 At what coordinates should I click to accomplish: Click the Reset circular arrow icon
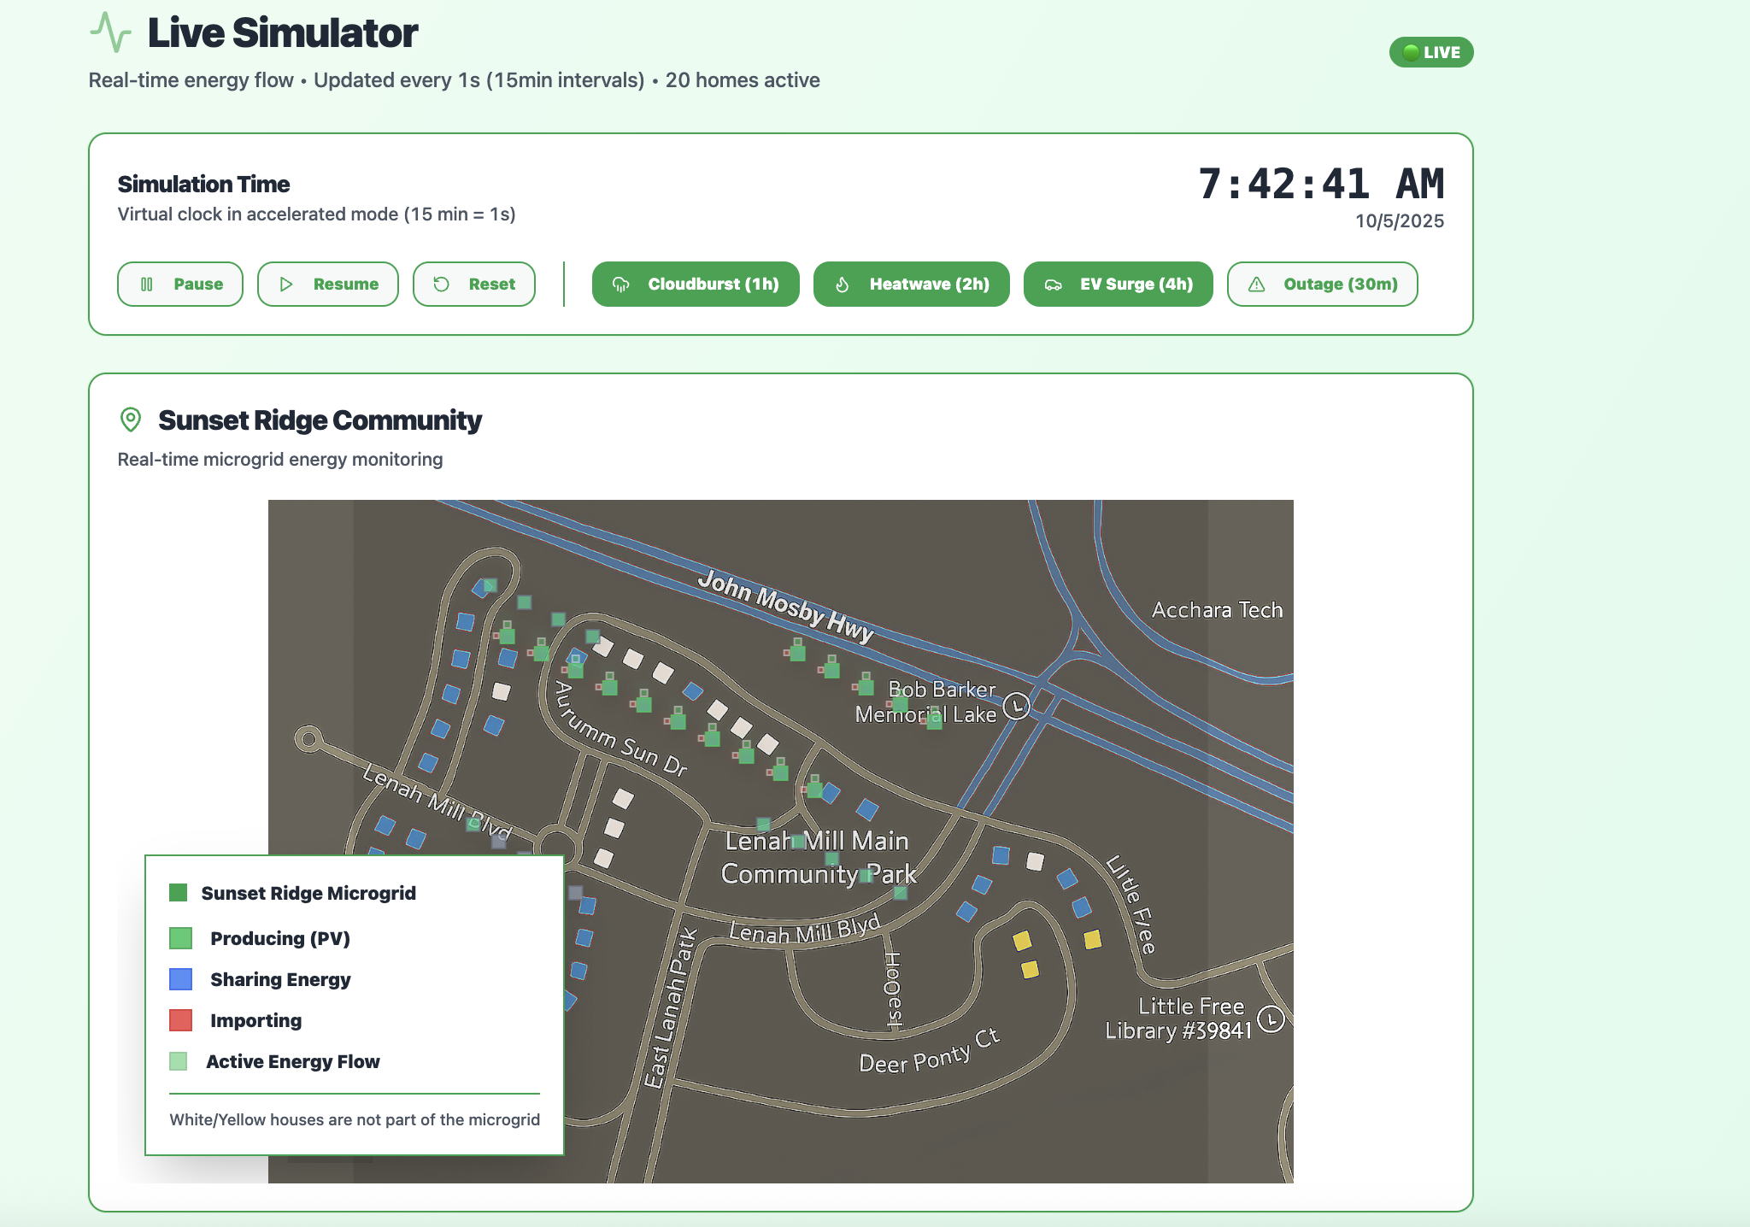tap(442, 285)
